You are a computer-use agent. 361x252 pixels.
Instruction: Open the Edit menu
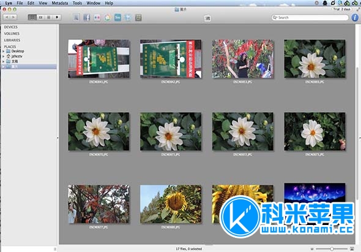(x=31, y=3)
